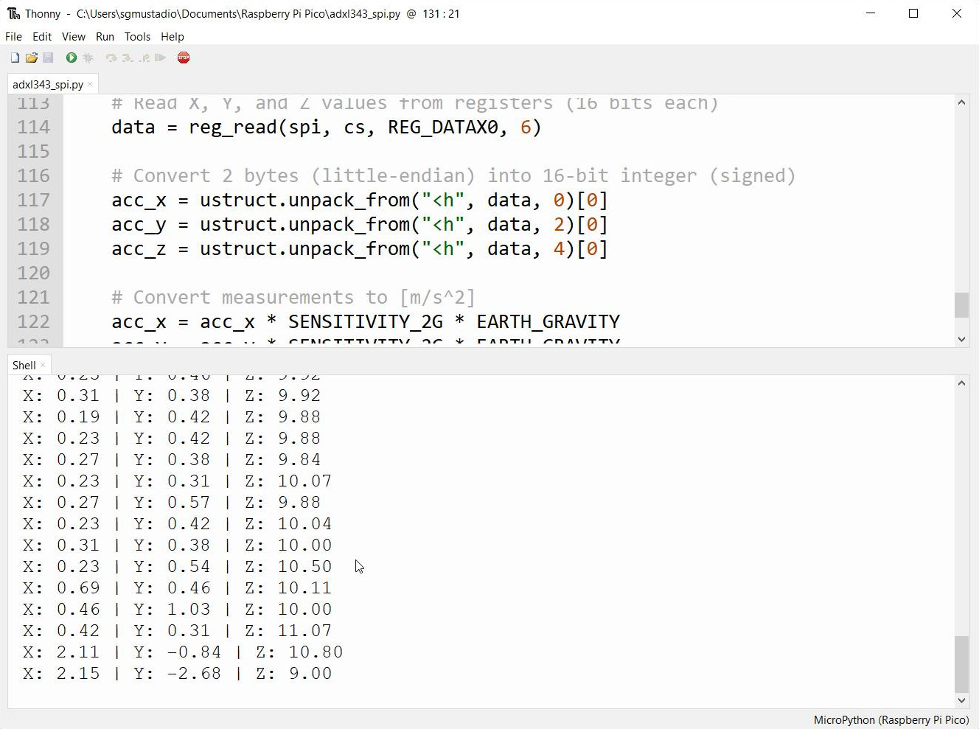Click shell value Y: -2.68

tap(177, 673)
